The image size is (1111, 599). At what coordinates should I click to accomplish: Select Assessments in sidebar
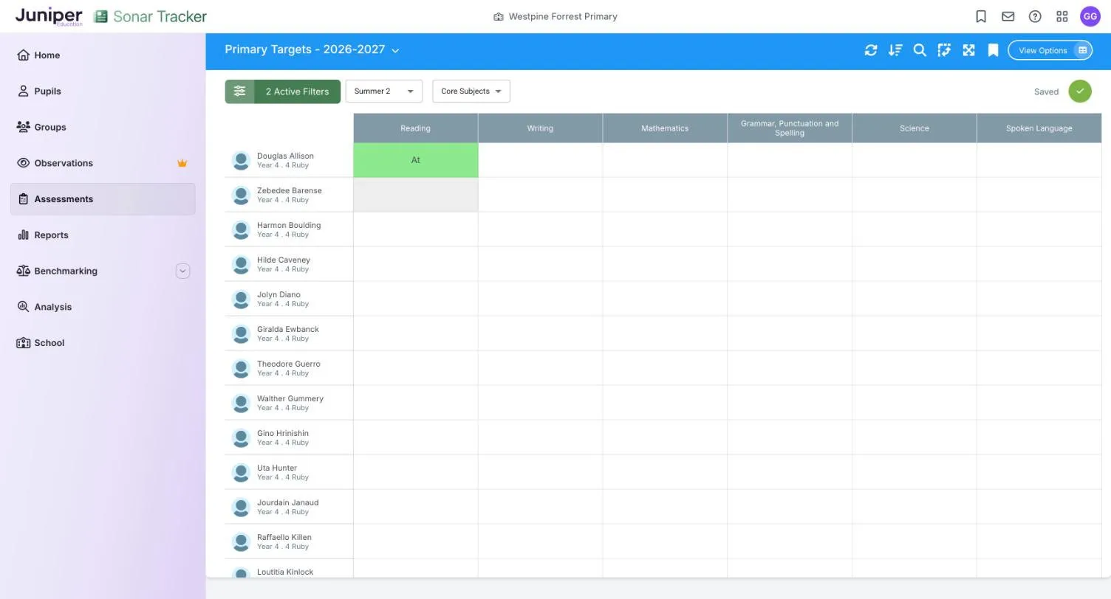tap(103, 199)
